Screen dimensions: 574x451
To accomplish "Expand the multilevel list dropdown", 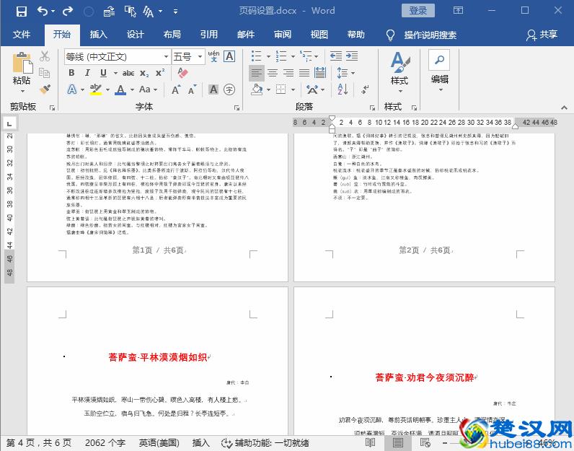I will pyautogui.click(x=317, y=56).
